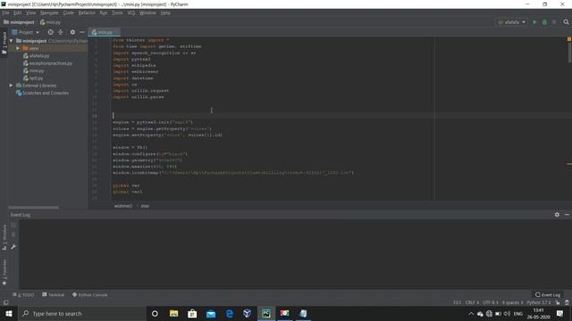Open the Window menu

[x=147, y=12]
